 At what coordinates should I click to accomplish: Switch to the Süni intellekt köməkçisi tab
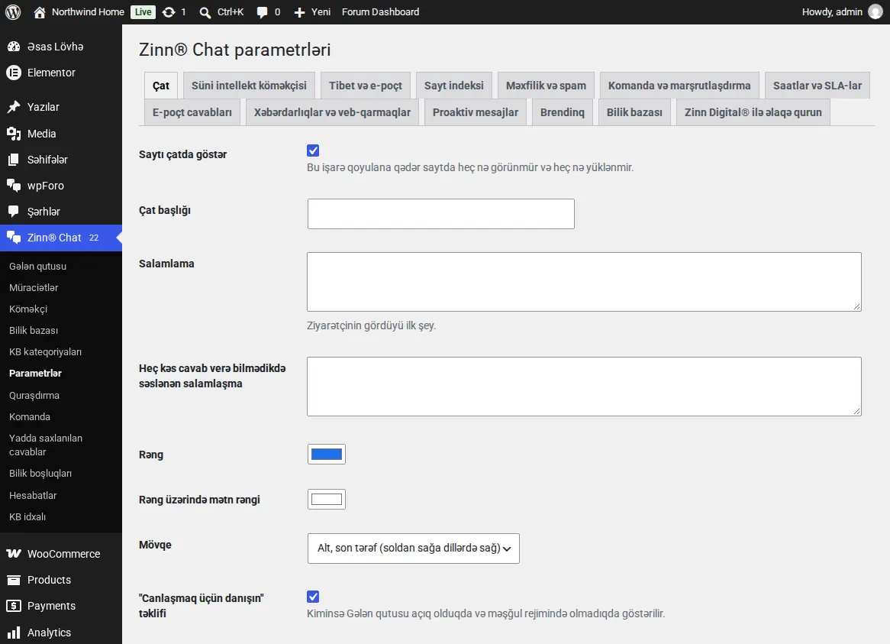point(249,86)
